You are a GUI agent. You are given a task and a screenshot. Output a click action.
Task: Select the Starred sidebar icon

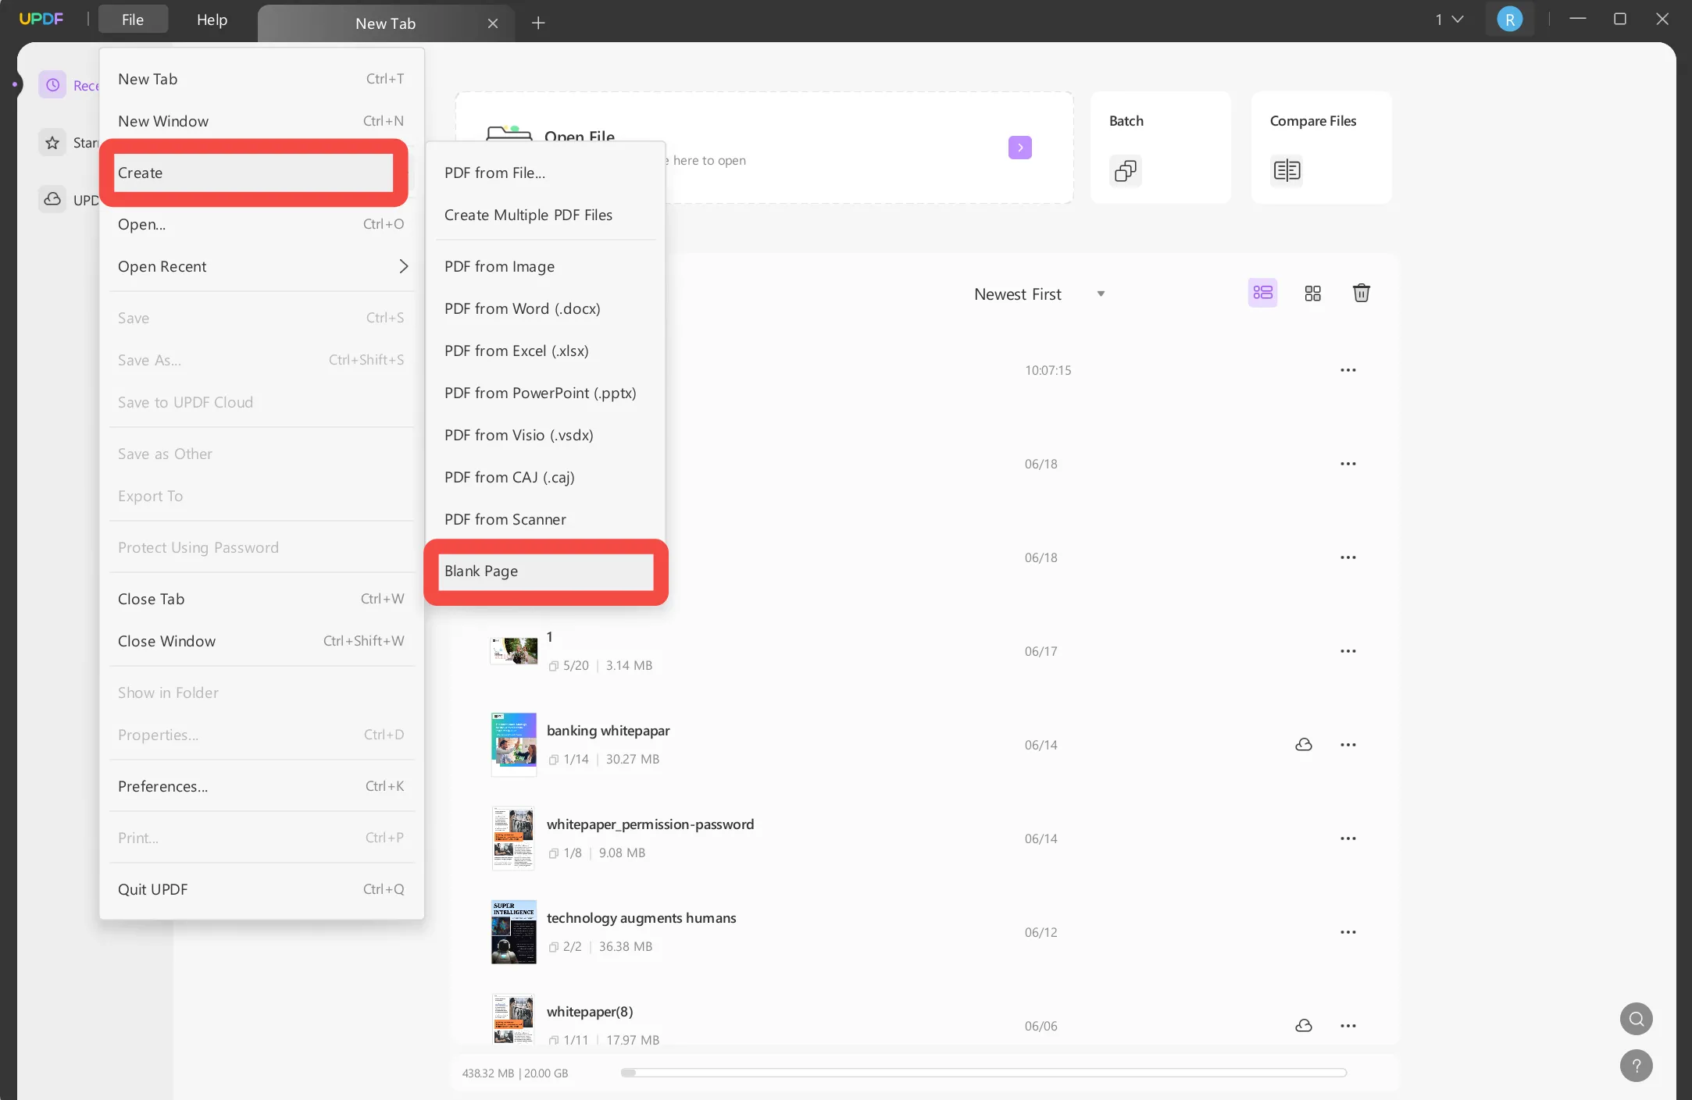(x=52, y=142)
